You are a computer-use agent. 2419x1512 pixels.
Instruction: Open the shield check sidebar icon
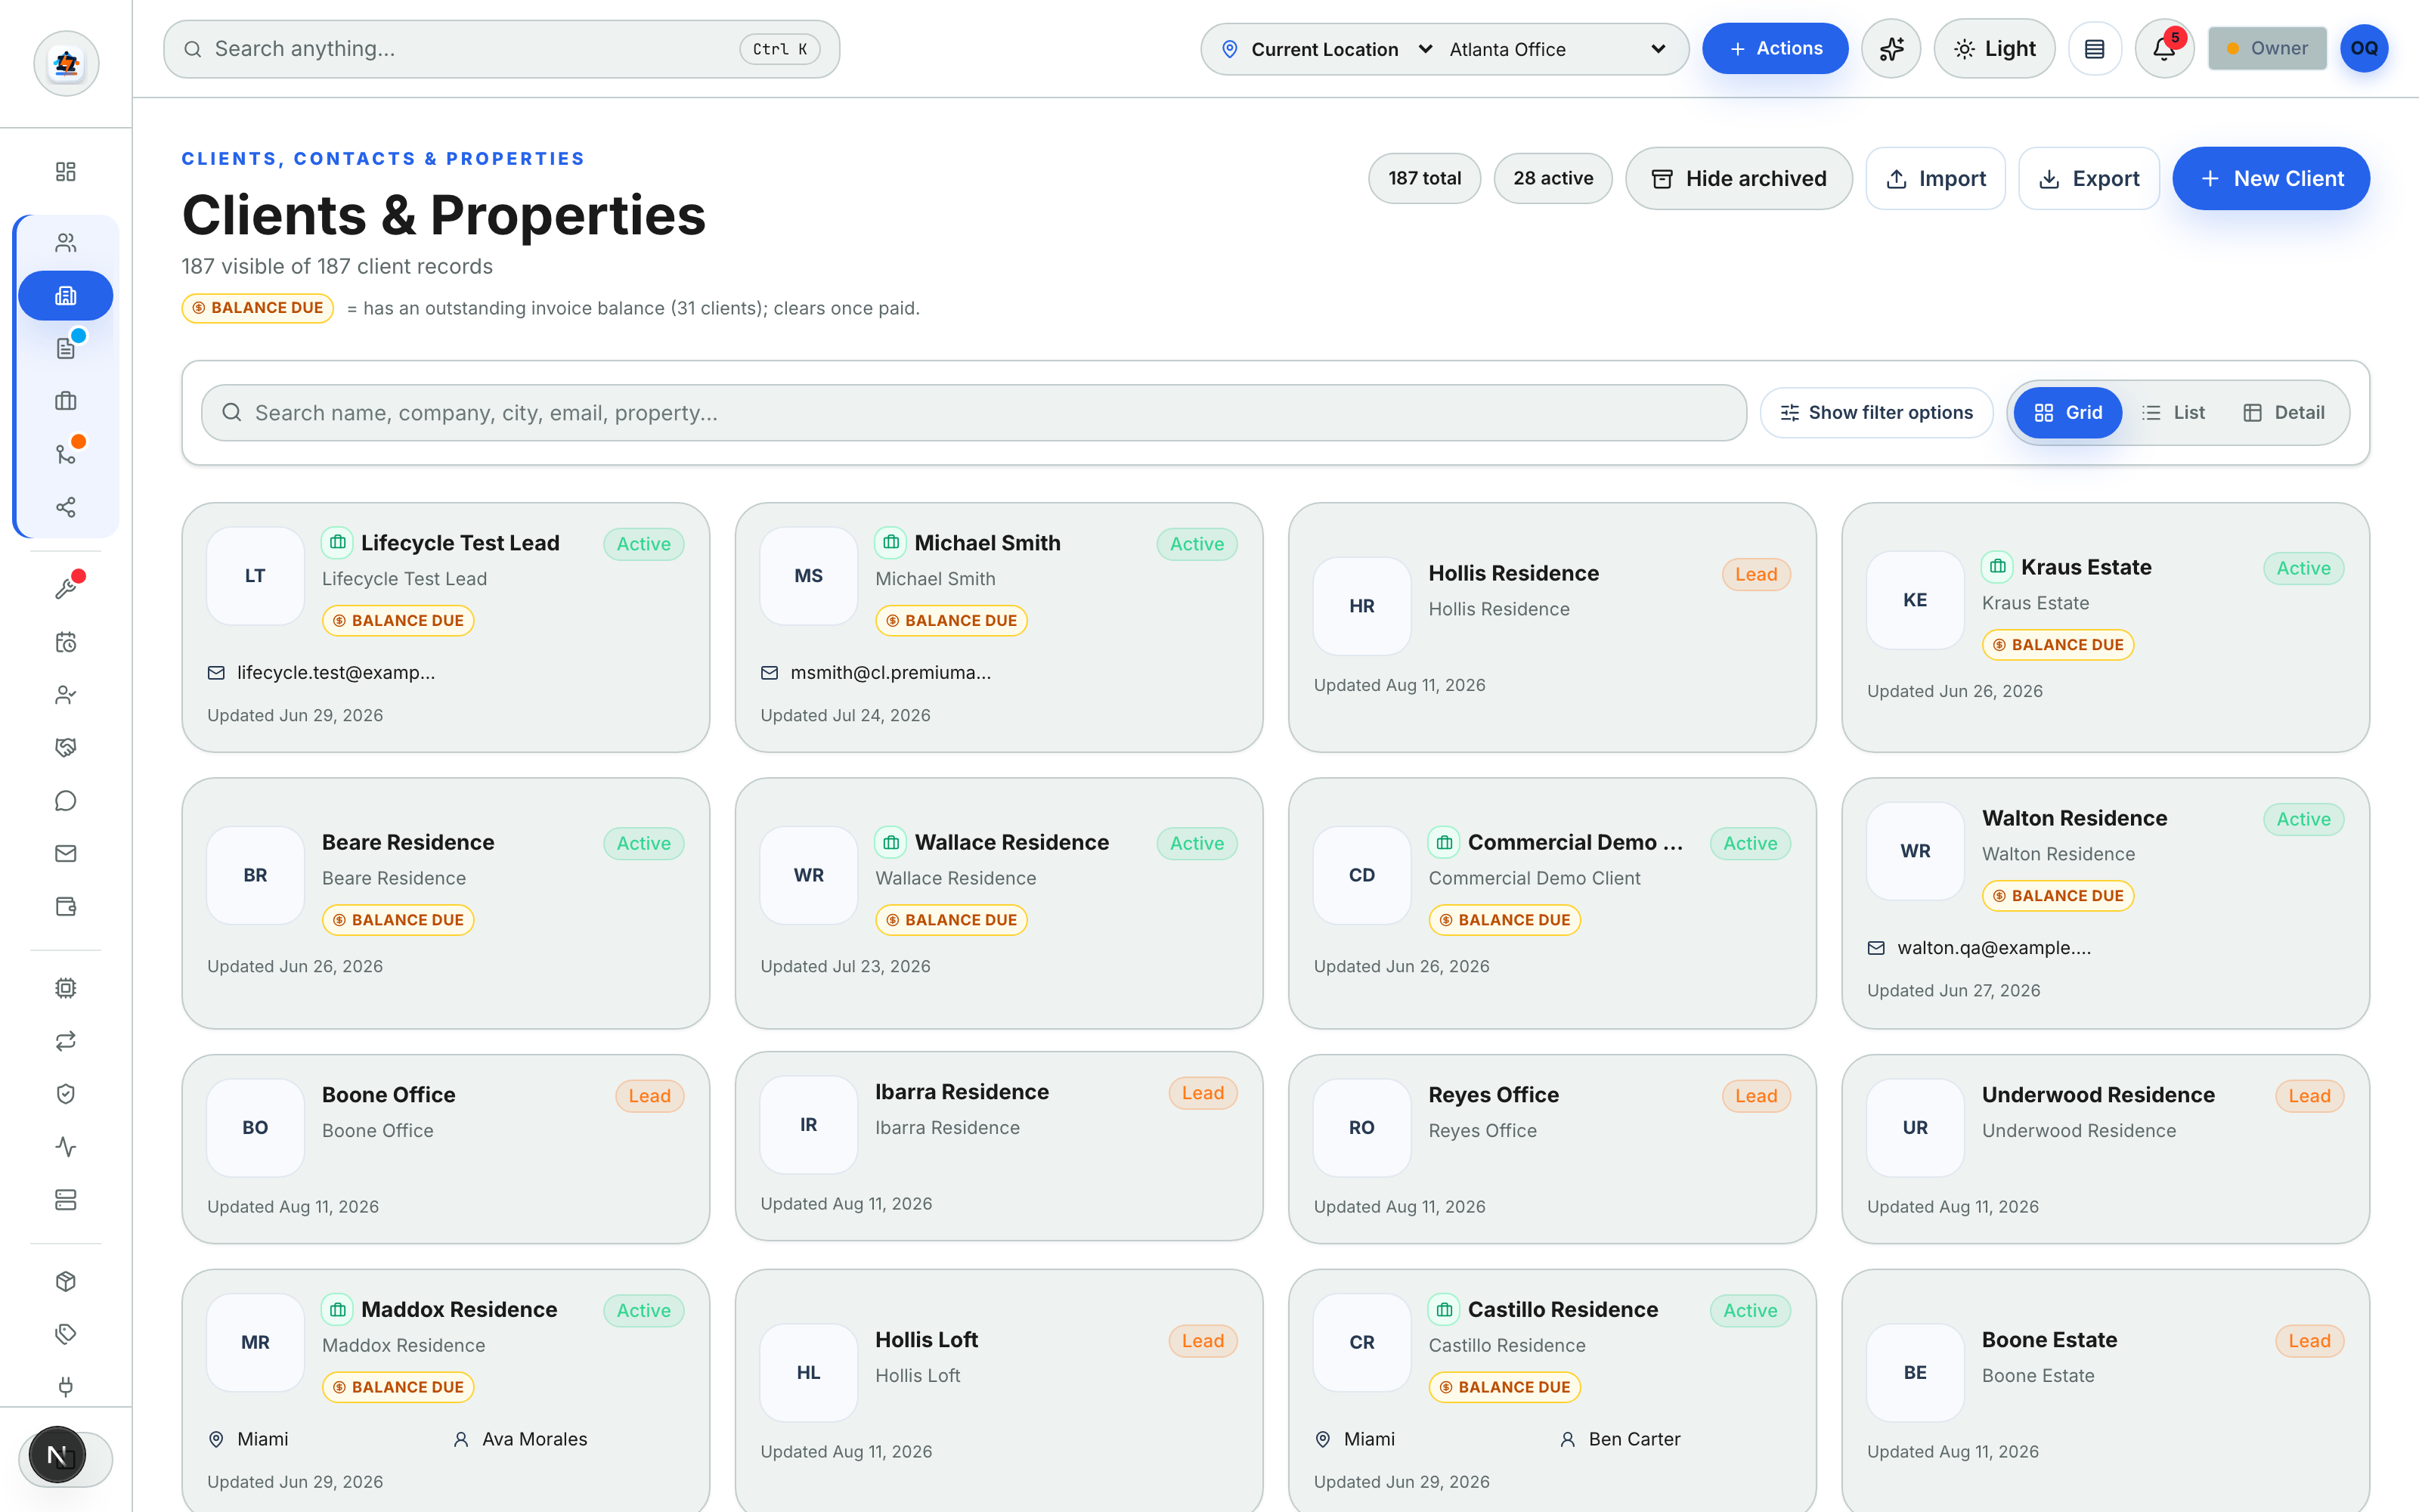pyautogui.click(x=66, y=1094)
